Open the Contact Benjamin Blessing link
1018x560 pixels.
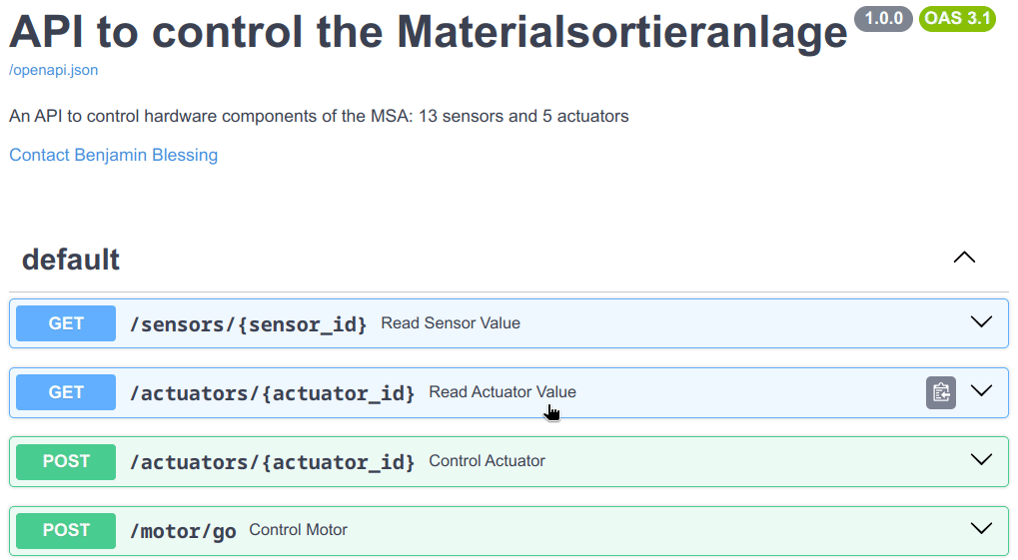pos(114,155)
